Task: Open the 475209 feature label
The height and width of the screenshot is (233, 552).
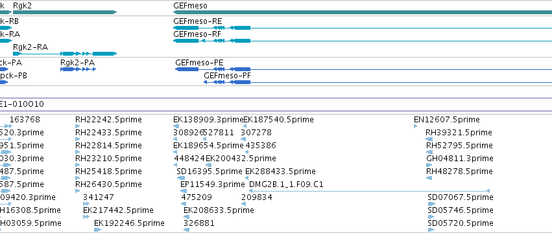Action: [x=197, y=197]
